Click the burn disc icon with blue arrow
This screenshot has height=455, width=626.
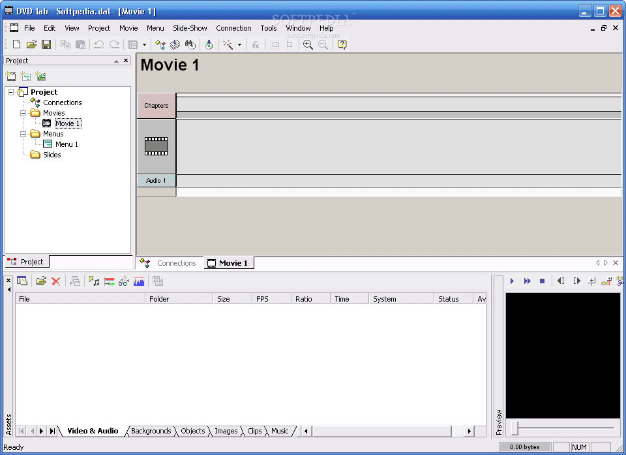point(209,44)
